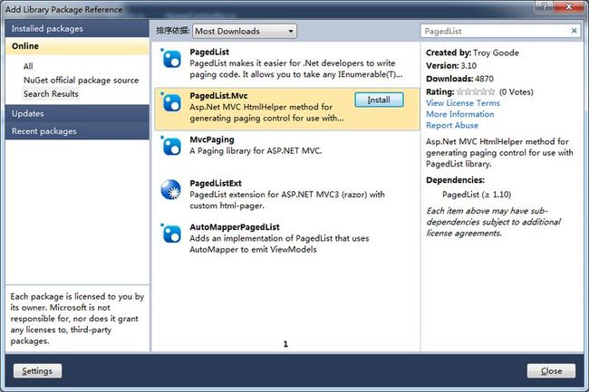
Task: Expand the Installed packages section
Action: (x=77, y=28)
